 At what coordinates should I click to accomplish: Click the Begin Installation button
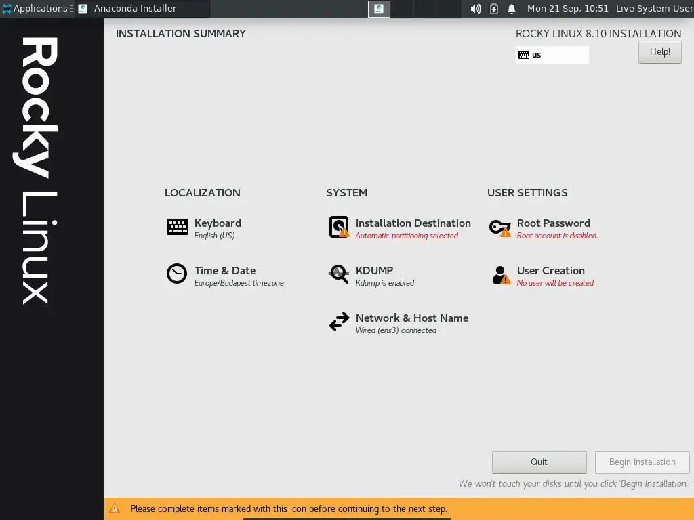[x=642, y=462]
